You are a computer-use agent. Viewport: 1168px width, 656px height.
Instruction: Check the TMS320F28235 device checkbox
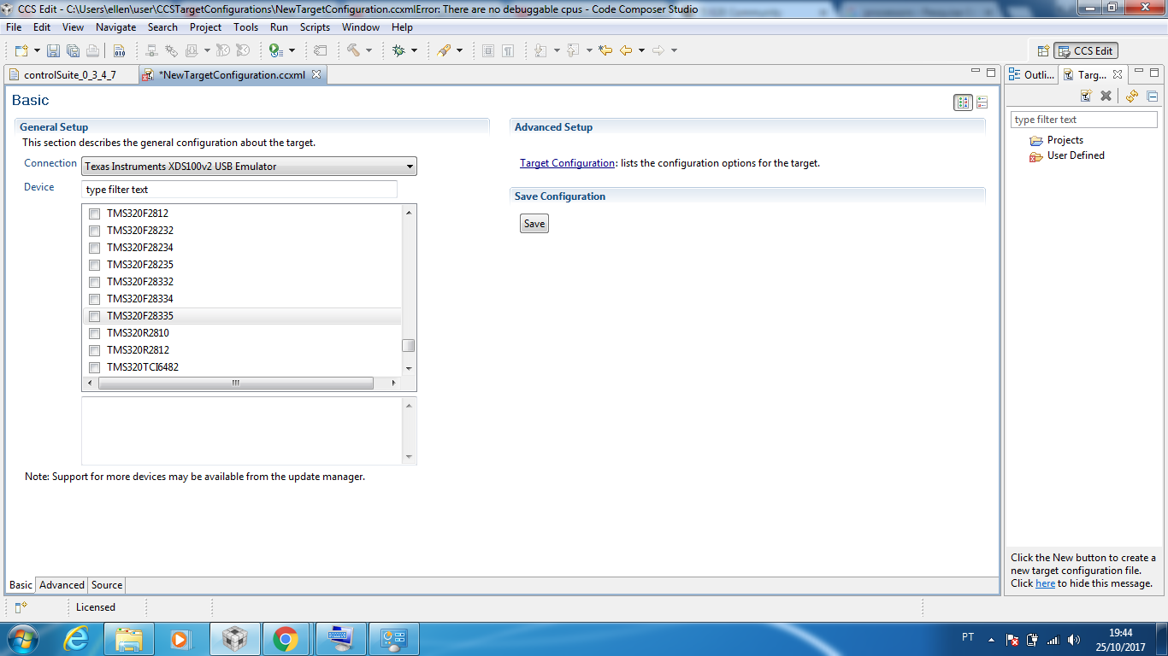click(x=95, y=265)
